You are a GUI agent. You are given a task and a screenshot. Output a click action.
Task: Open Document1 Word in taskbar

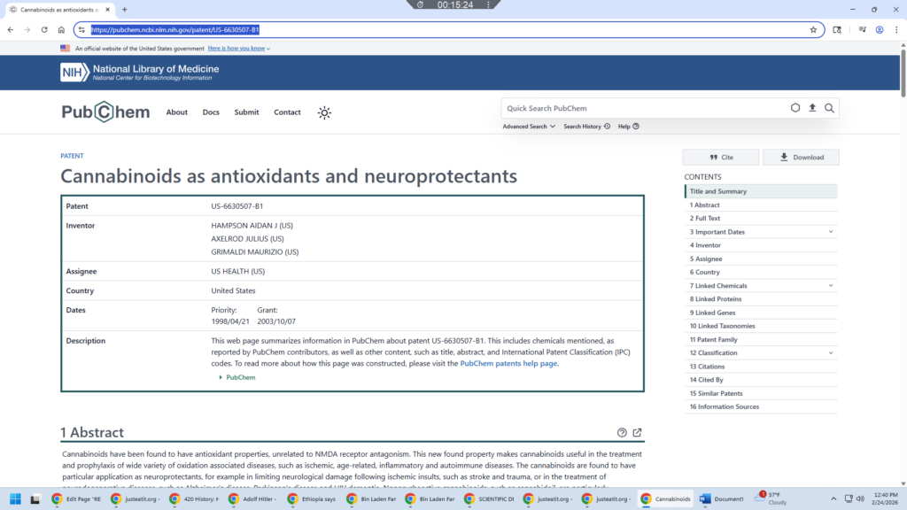(x=723, y=498)
